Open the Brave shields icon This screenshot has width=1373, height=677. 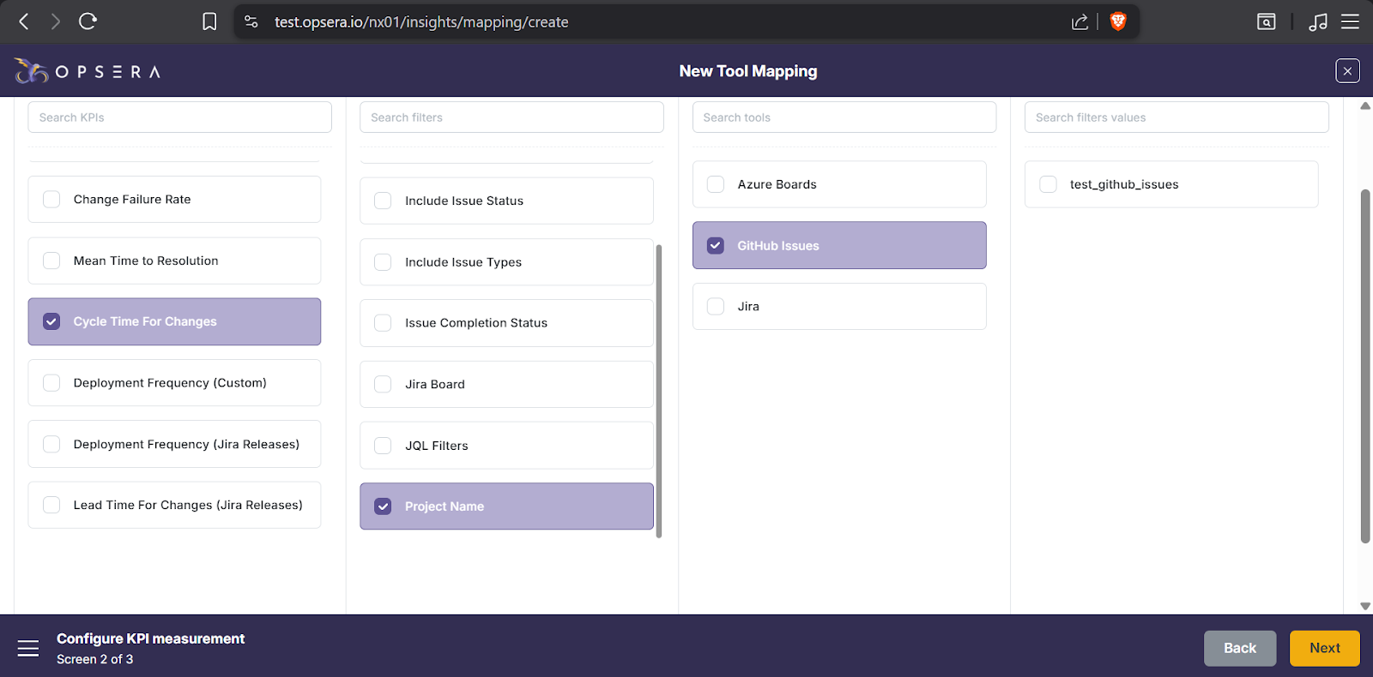[1118, 21]
